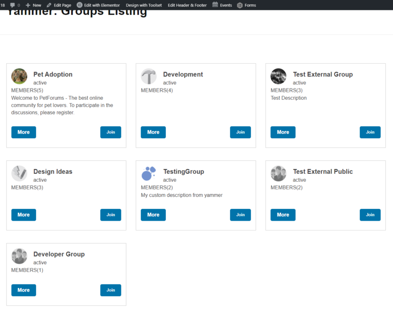The image size is (393, 320).
Task: Click MEMBERS(4) on Development card
Action: [156, 90]
